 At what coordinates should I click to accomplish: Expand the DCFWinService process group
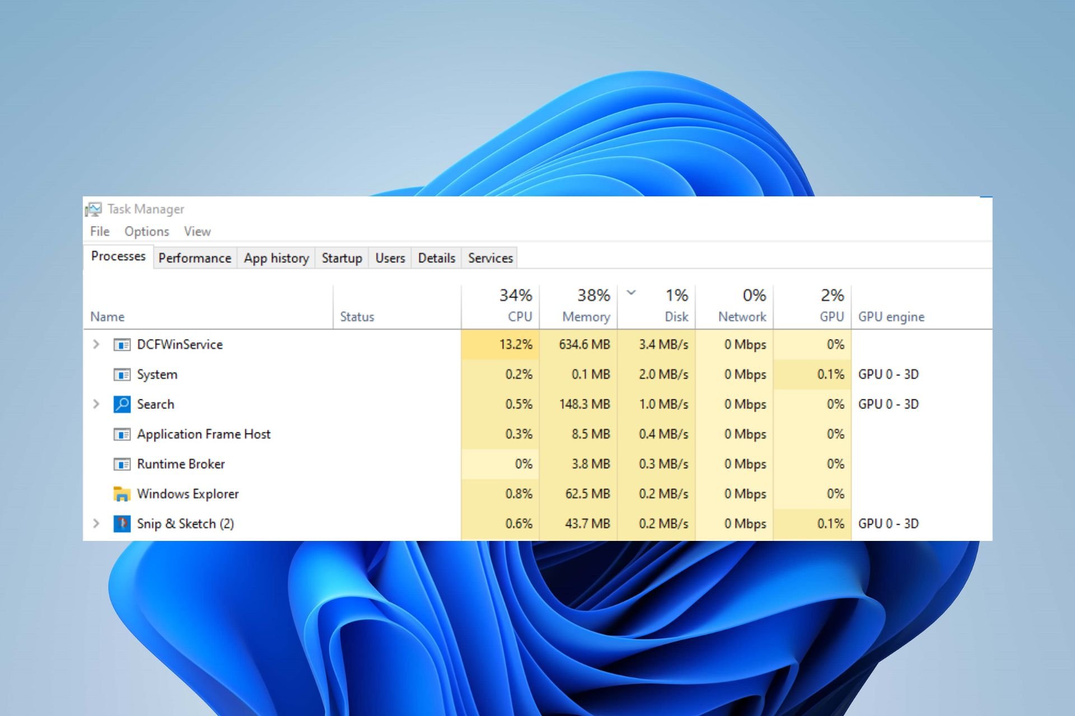pyautogui.click(x=96, y=345)
